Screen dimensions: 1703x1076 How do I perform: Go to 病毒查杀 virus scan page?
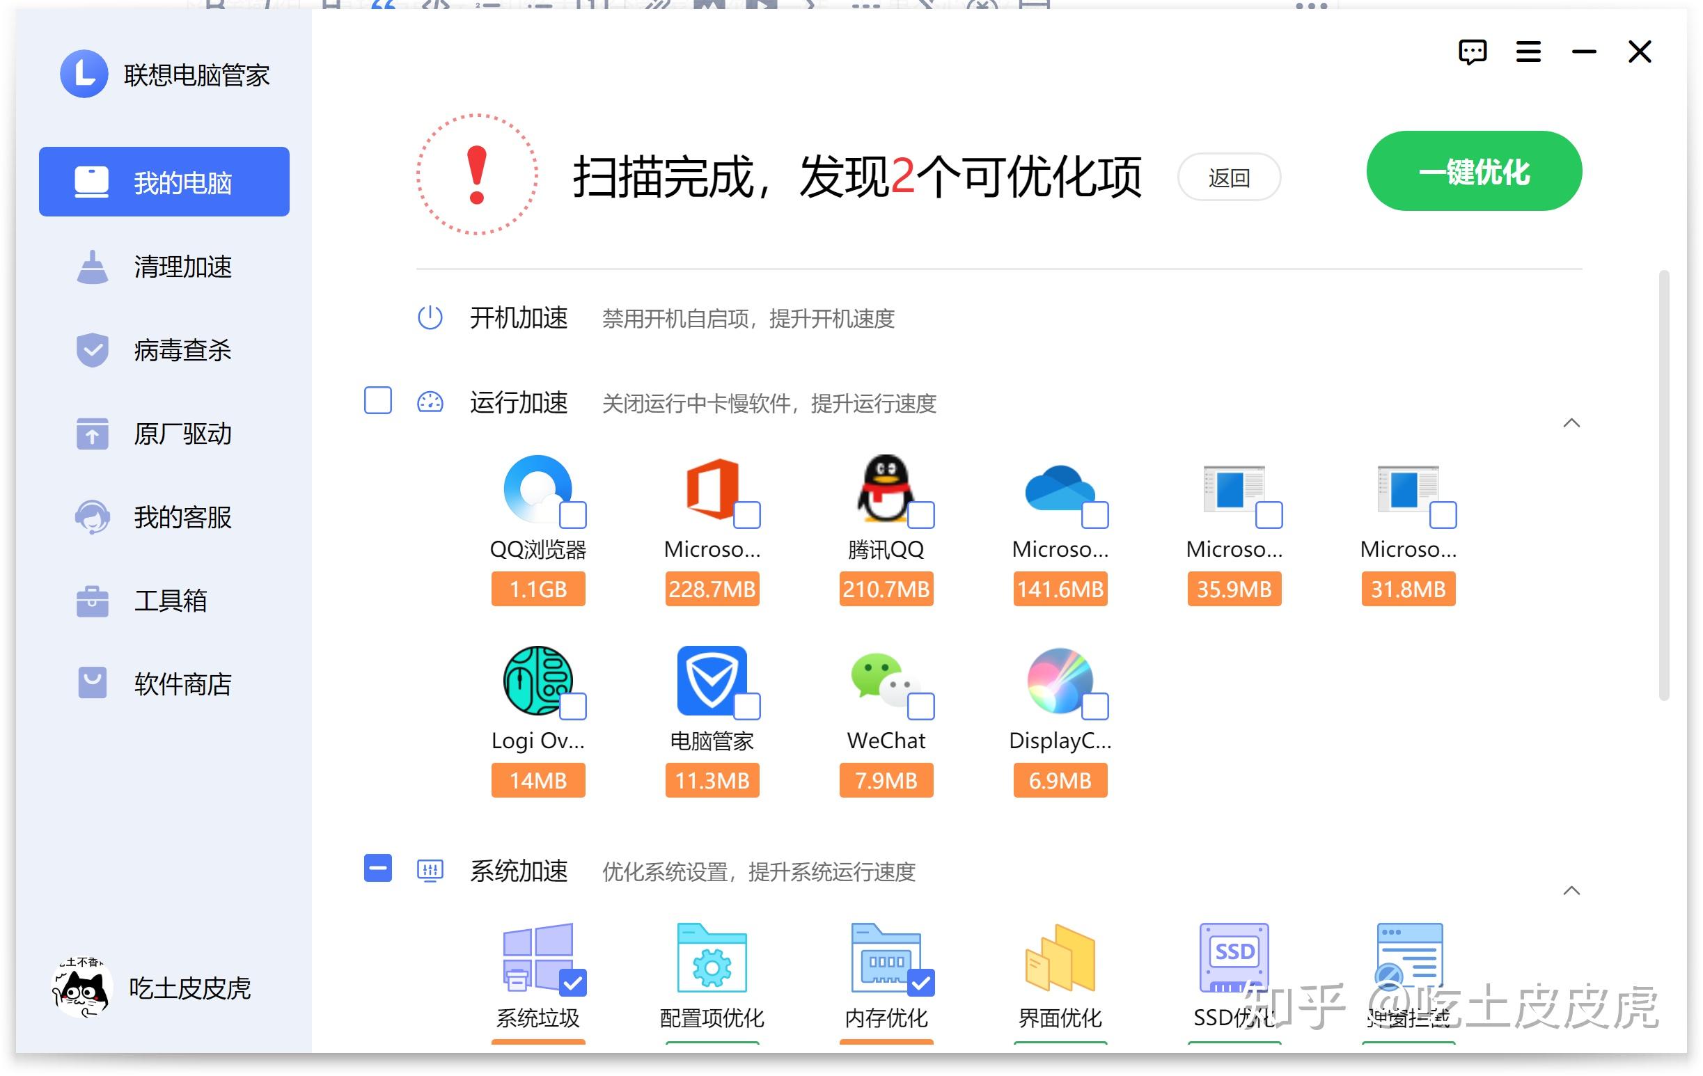pos(164,350)
